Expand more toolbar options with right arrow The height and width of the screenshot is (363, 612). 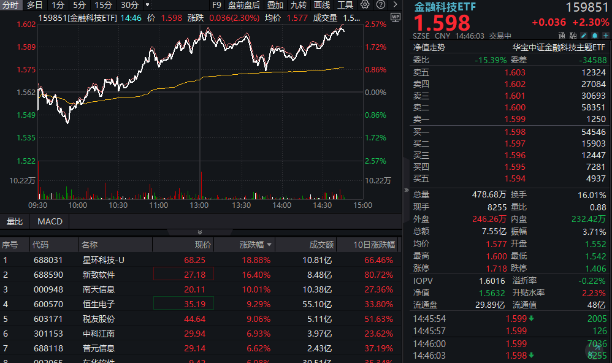click(396, 6)
